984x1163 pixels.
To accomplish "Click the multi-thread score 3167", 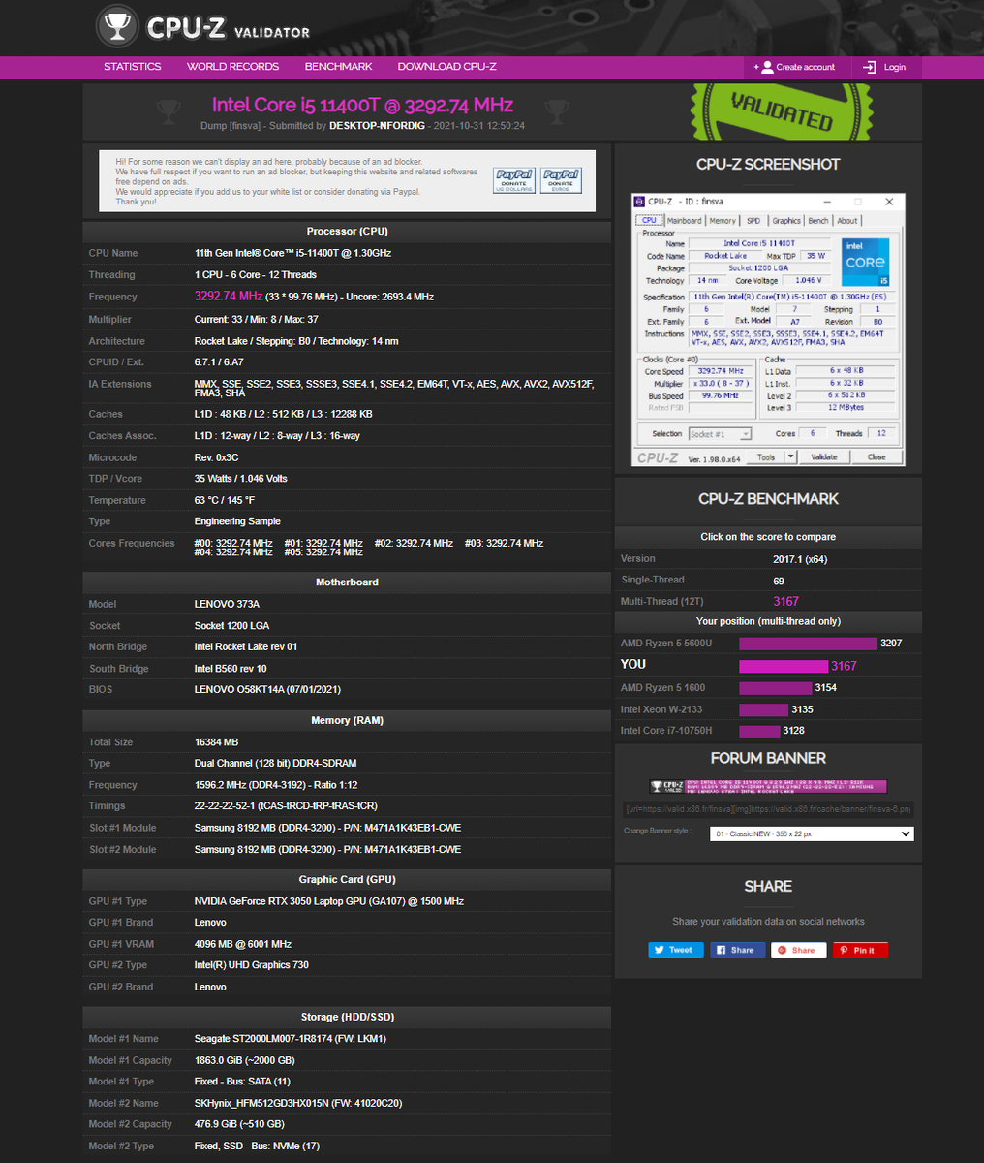I will click(x=785, y=602).
